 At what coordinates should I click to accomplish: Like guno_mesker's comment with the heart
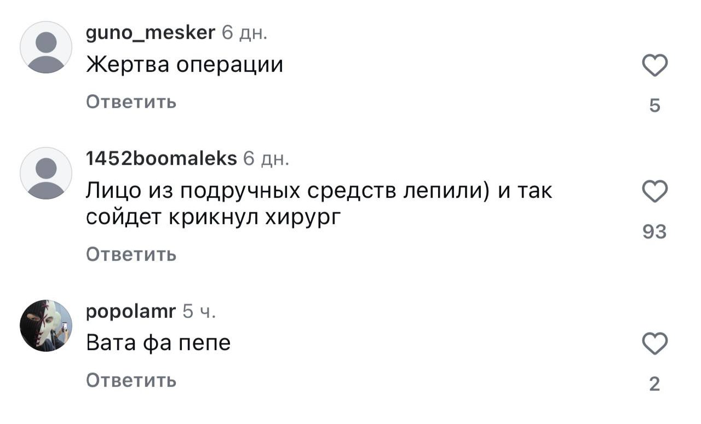click(654, 66)
